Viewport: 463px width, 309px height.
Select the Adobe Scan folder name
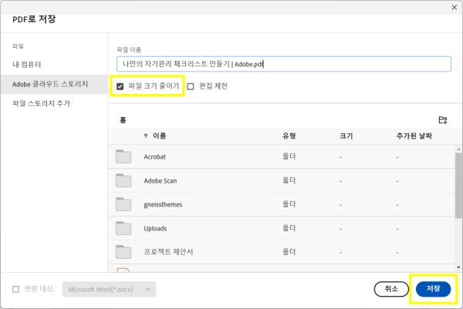(161, 181)
